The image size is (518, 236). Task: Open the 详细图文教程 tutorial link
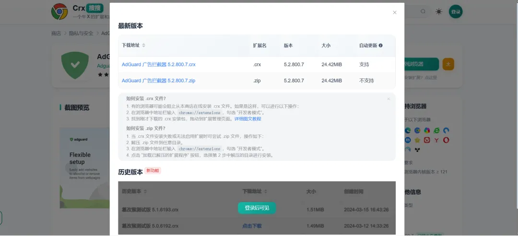248,119
